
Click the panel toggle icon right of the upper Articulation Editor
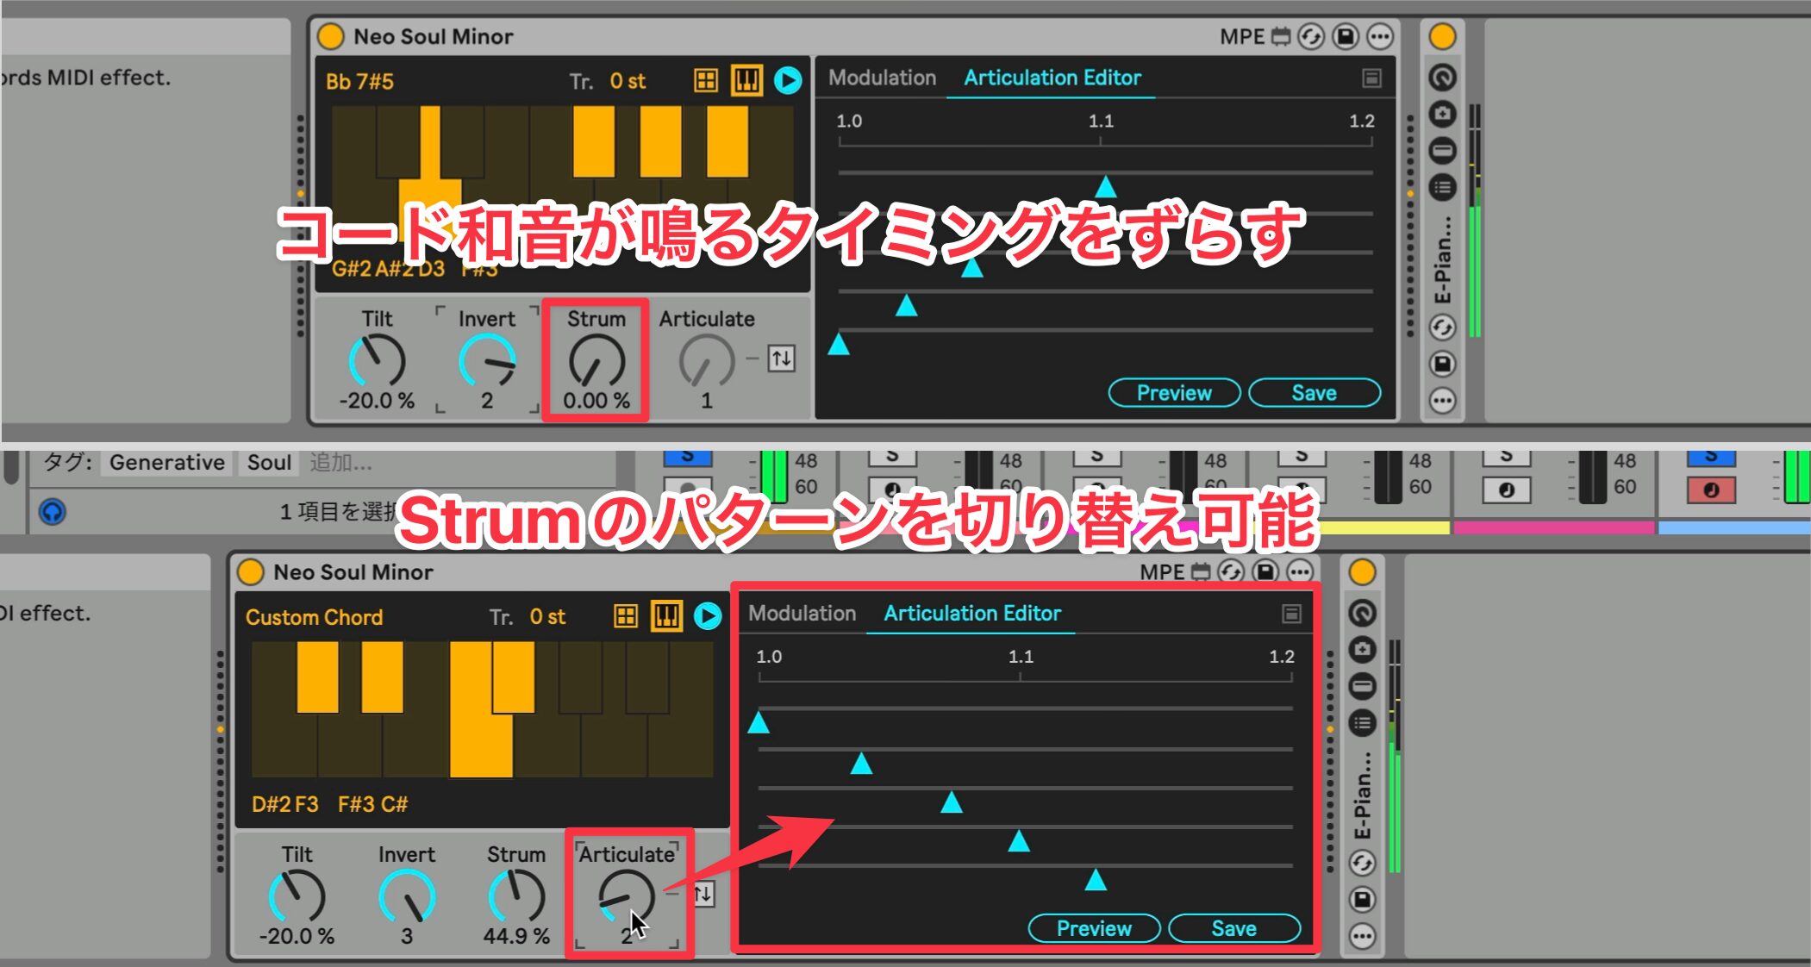point(1371,78)
